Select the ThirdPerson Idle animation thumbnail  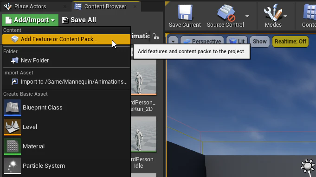[143, 134]
